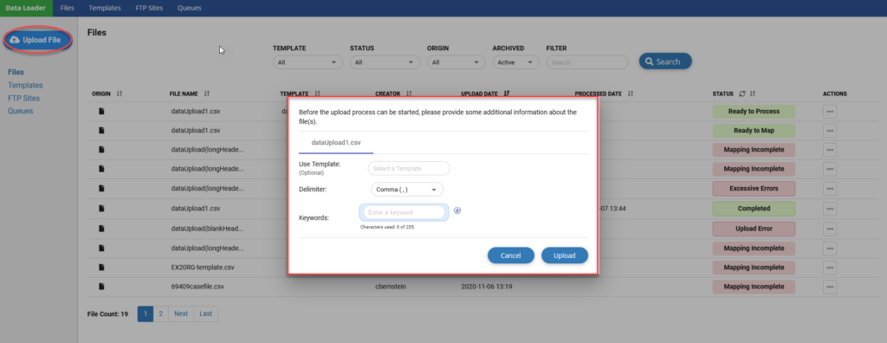Focus the Filter search input

[x=587, y=62]
